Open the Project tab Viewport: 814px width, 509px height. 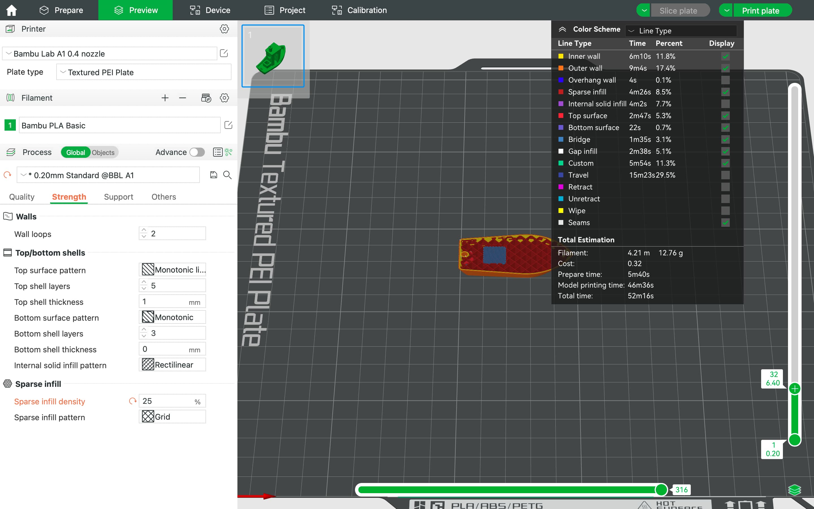coord(285,10)
